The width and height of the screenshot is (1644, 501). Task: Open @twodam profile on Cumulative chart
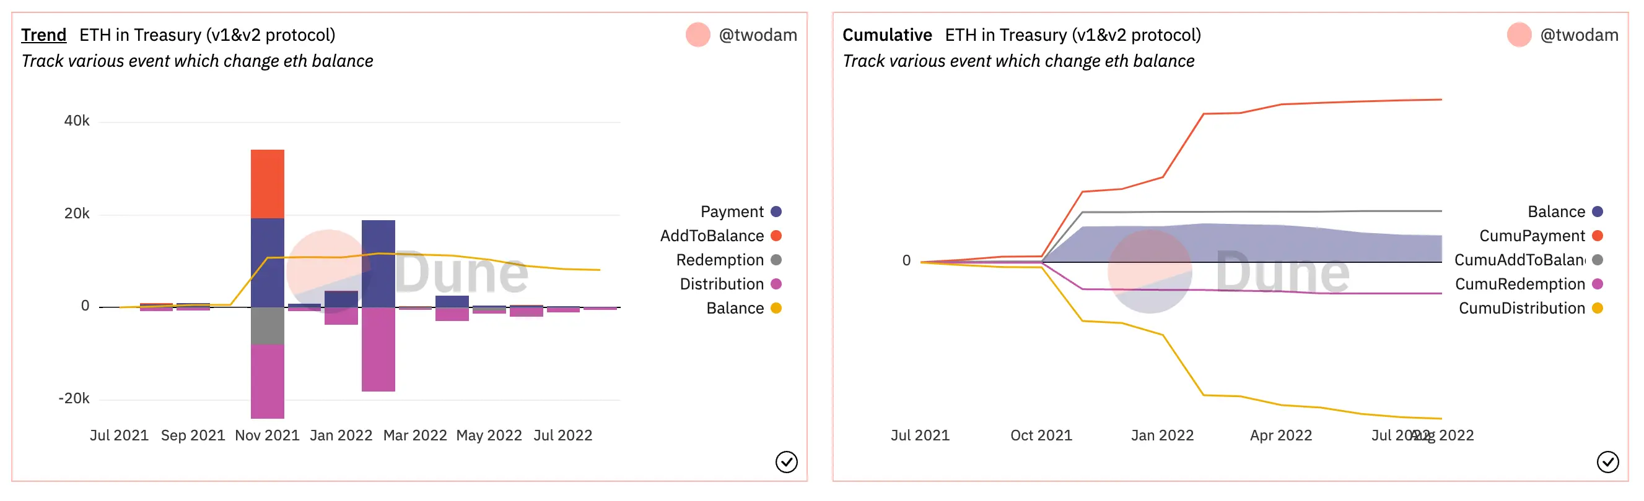pyautogui.click(x=1579, y=35)
